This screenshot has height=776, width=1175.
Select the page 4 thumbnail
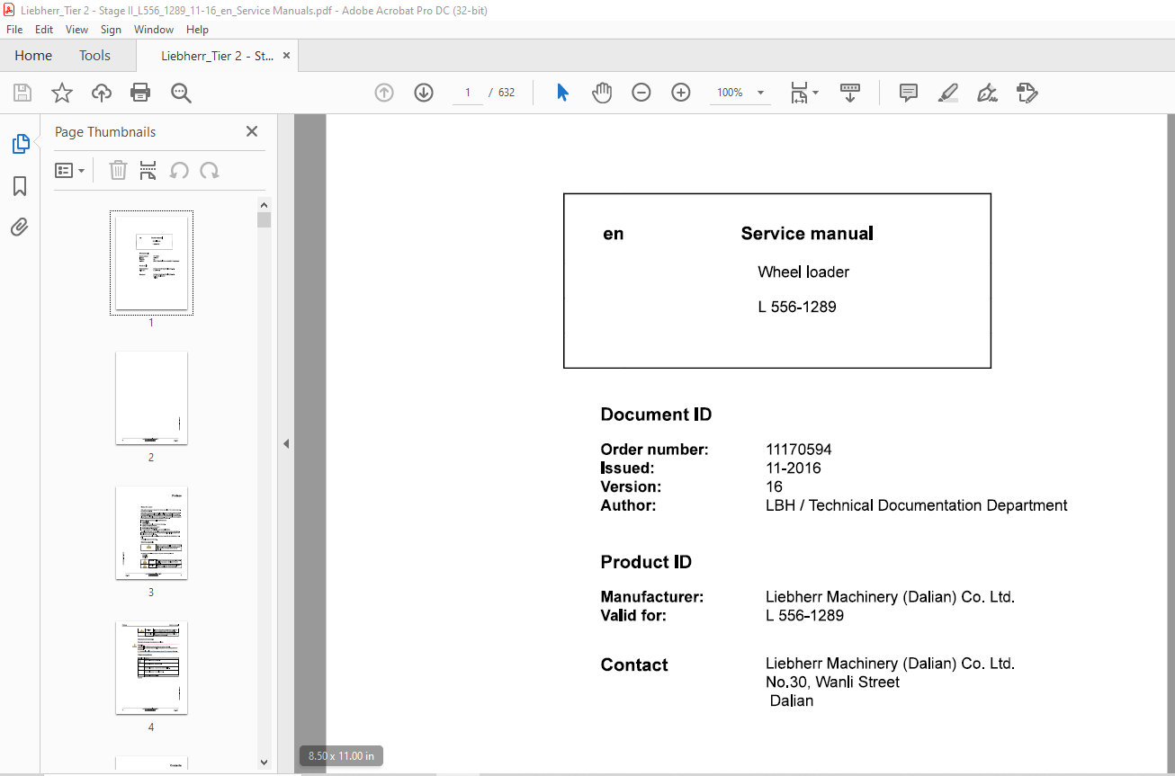pos(151,667)
